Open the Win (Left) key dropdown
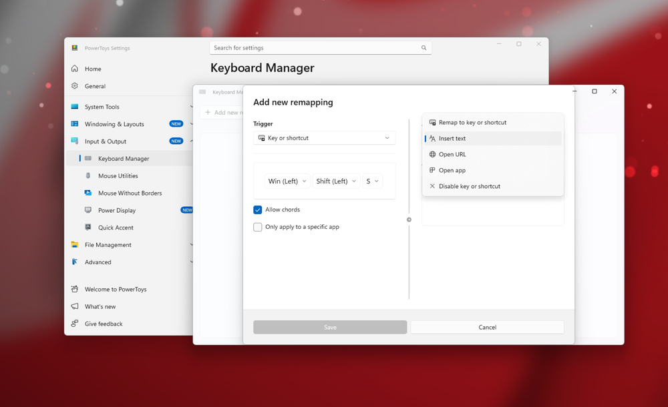This screenshot has width=668, height=407. tap(287, 181)
